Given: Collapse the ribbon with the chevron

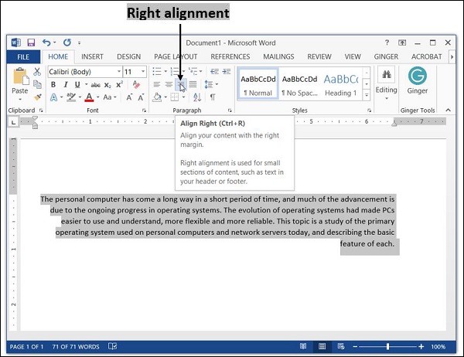Looking at the screenshot, I should pyautogui.click(x=449, y=110).
